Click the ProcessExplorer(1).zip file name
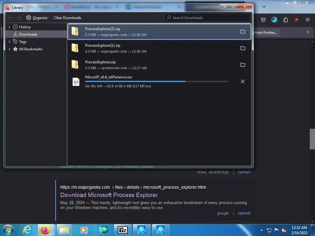The height and width of the screenshot is (236, 315). [x=103, y=45]
